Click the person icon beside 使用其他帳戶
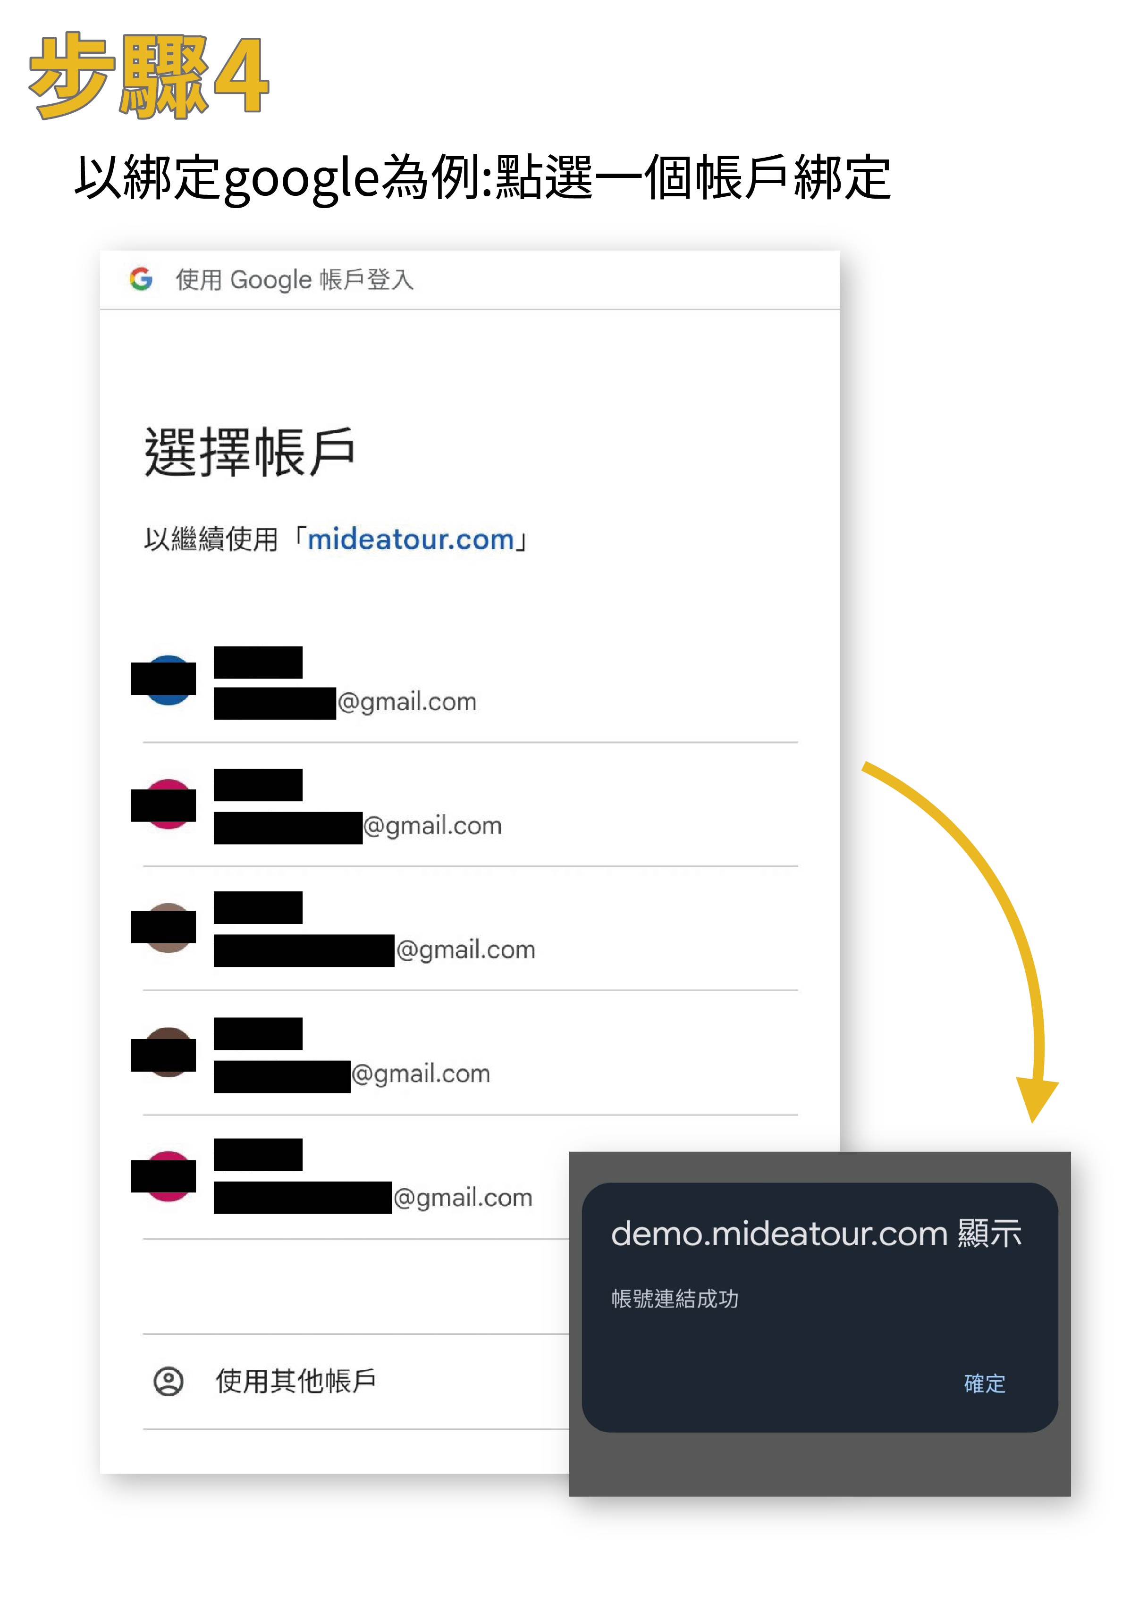 click(x=169, y=1380)
